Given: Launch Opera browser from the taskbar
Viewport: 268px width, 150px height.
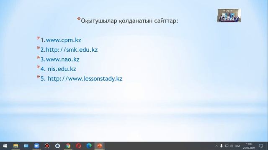Looking at the screenshot, I should pyautogui.click(x=78, y=146).
